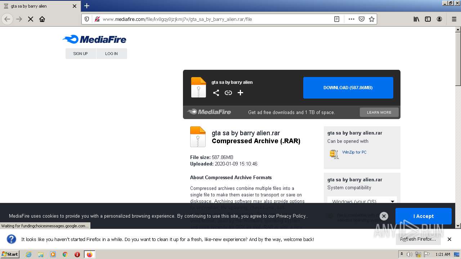
Task: Click the 'System compatibility' label
Action: point(349,187)
